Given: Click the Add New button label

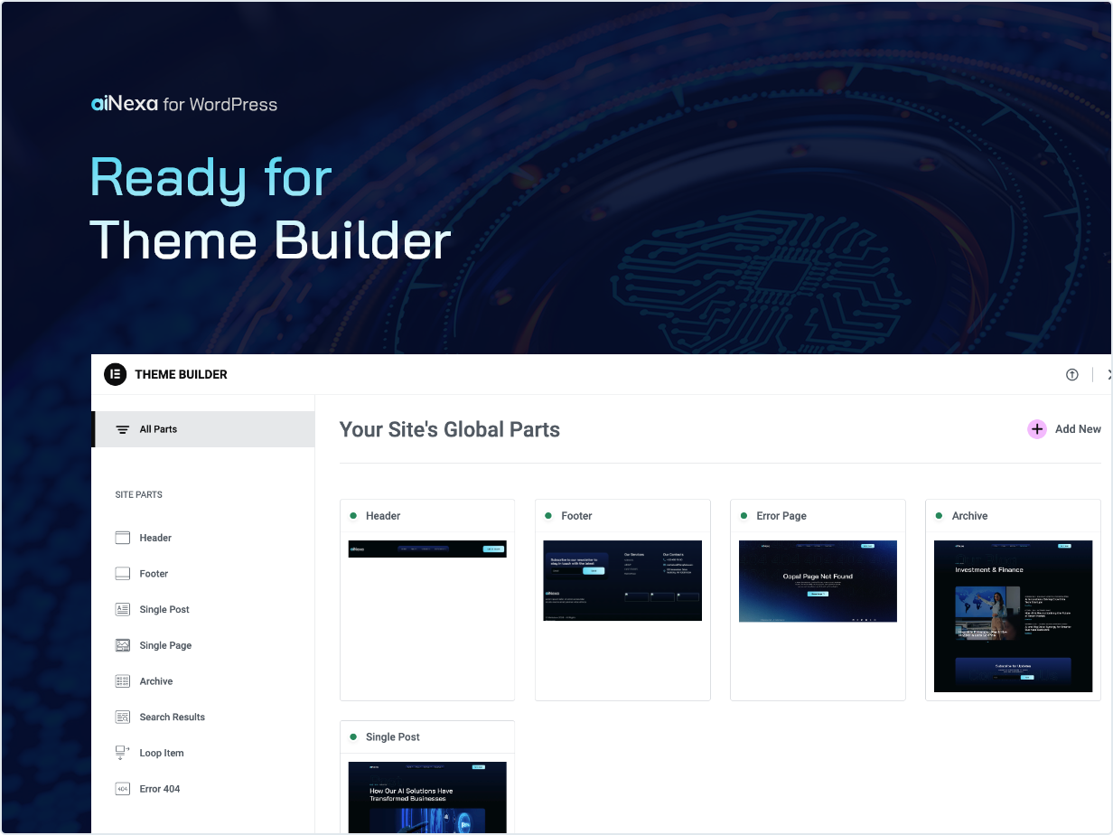Looking at the screenshot, I should pyautogui.click(x=1078, y=429).
